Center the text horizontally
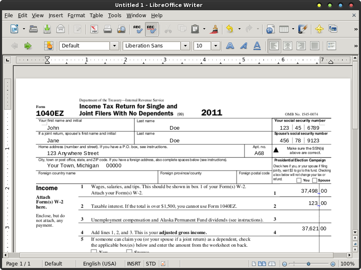Image resolution: width=361 pixels, height=270 pixels. coord(288,46)
